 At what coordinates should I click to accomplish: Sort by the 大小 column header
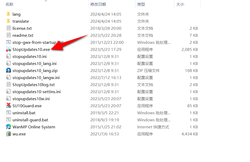point(180,4)
